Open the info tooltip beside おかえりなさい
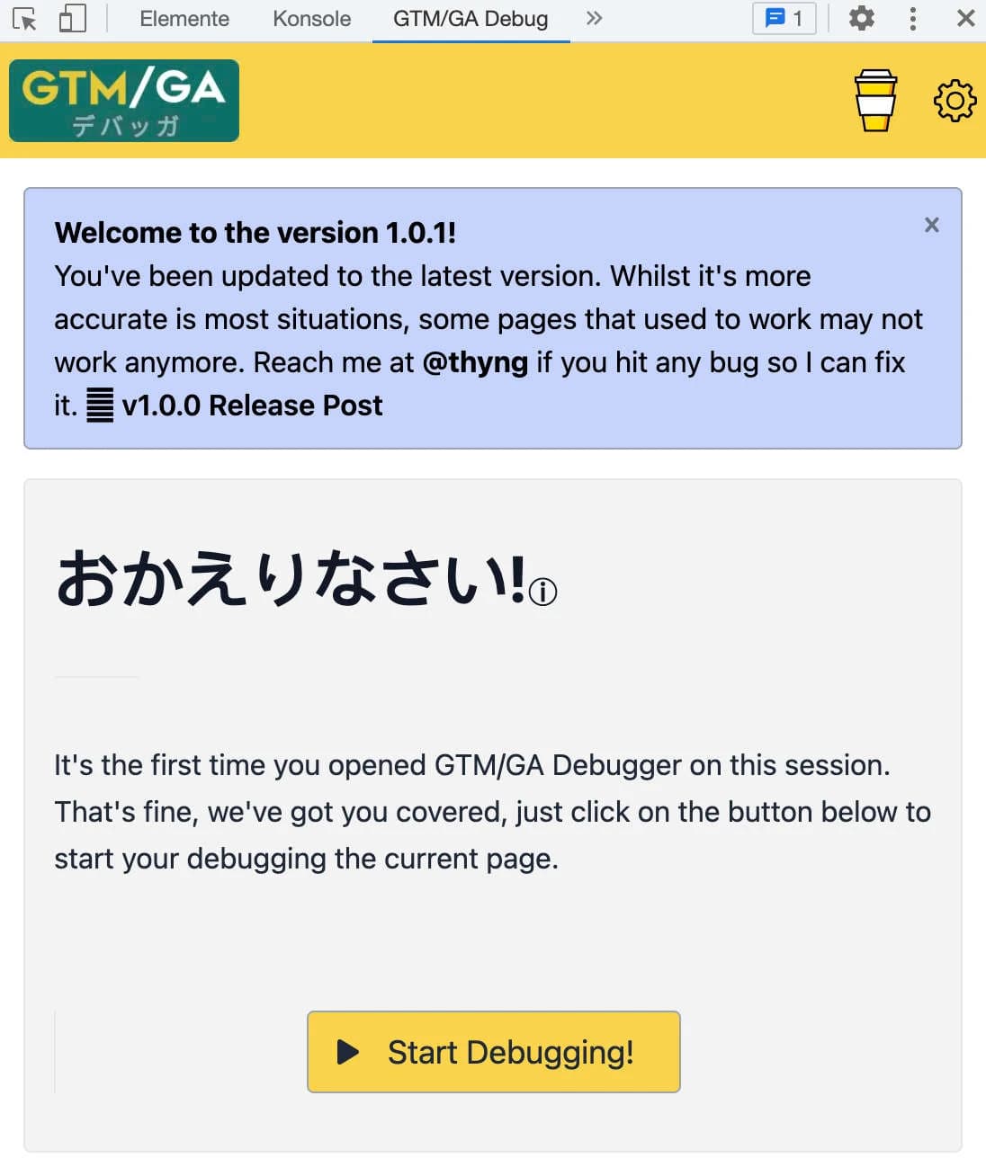The height and width of the screenshot is (1176, 986). tap(543, 592)
